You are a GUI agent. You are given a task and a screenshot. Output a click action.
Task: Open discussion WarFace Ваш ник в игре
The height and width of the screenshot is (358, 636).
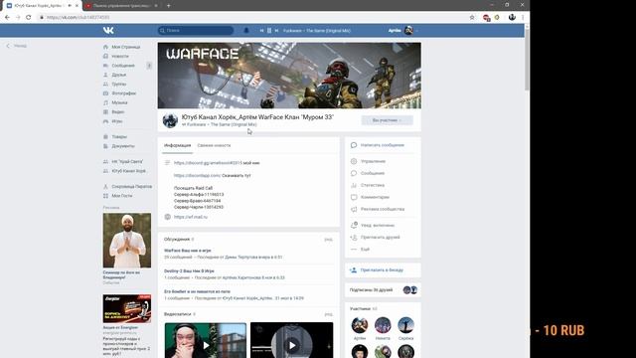coord(188,251)
